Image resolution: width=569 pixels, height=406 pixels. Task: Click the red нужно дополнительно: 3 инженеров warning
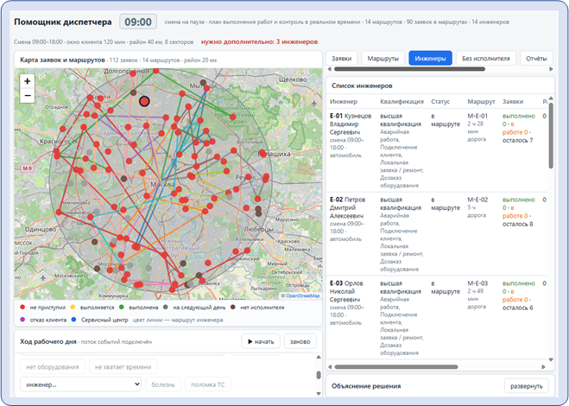260,41
